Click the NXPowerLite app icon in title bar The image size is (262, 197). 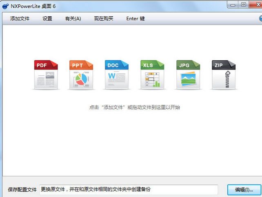(x=5, y=7)
